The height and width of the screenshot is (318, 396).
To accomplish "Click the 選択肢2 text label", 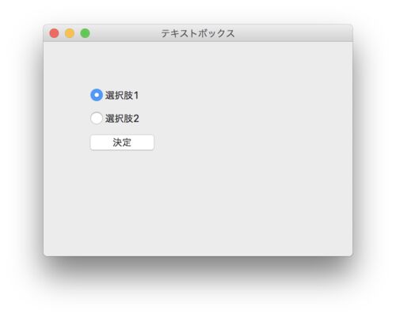I will [122, 119].
